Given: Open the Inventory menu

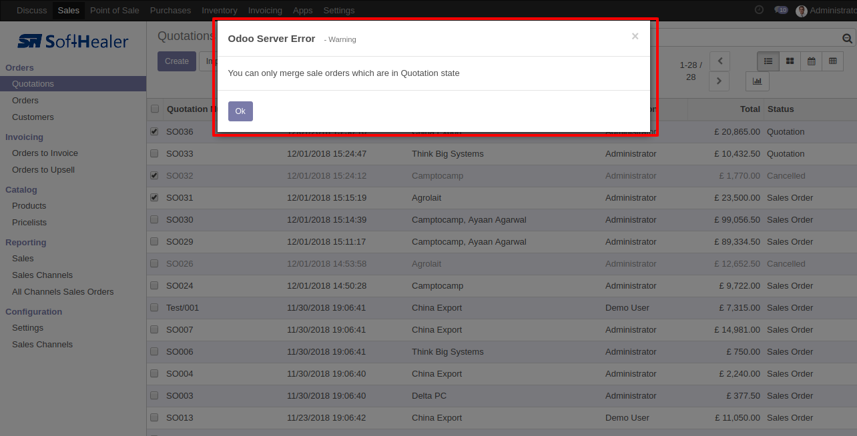Looking at the screenshot, I should tap(219, 10).
